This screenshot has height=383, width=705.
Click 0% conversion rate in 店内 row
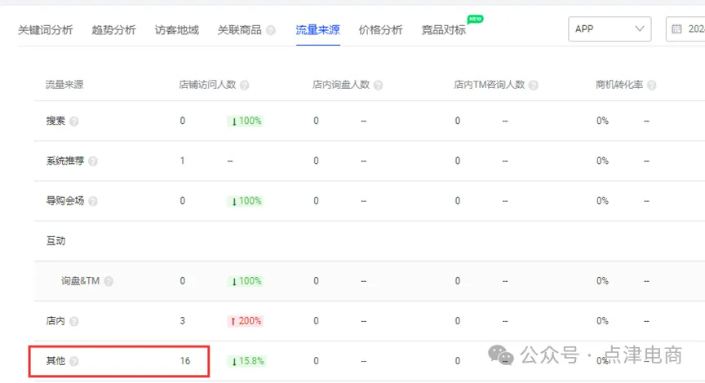602,320
